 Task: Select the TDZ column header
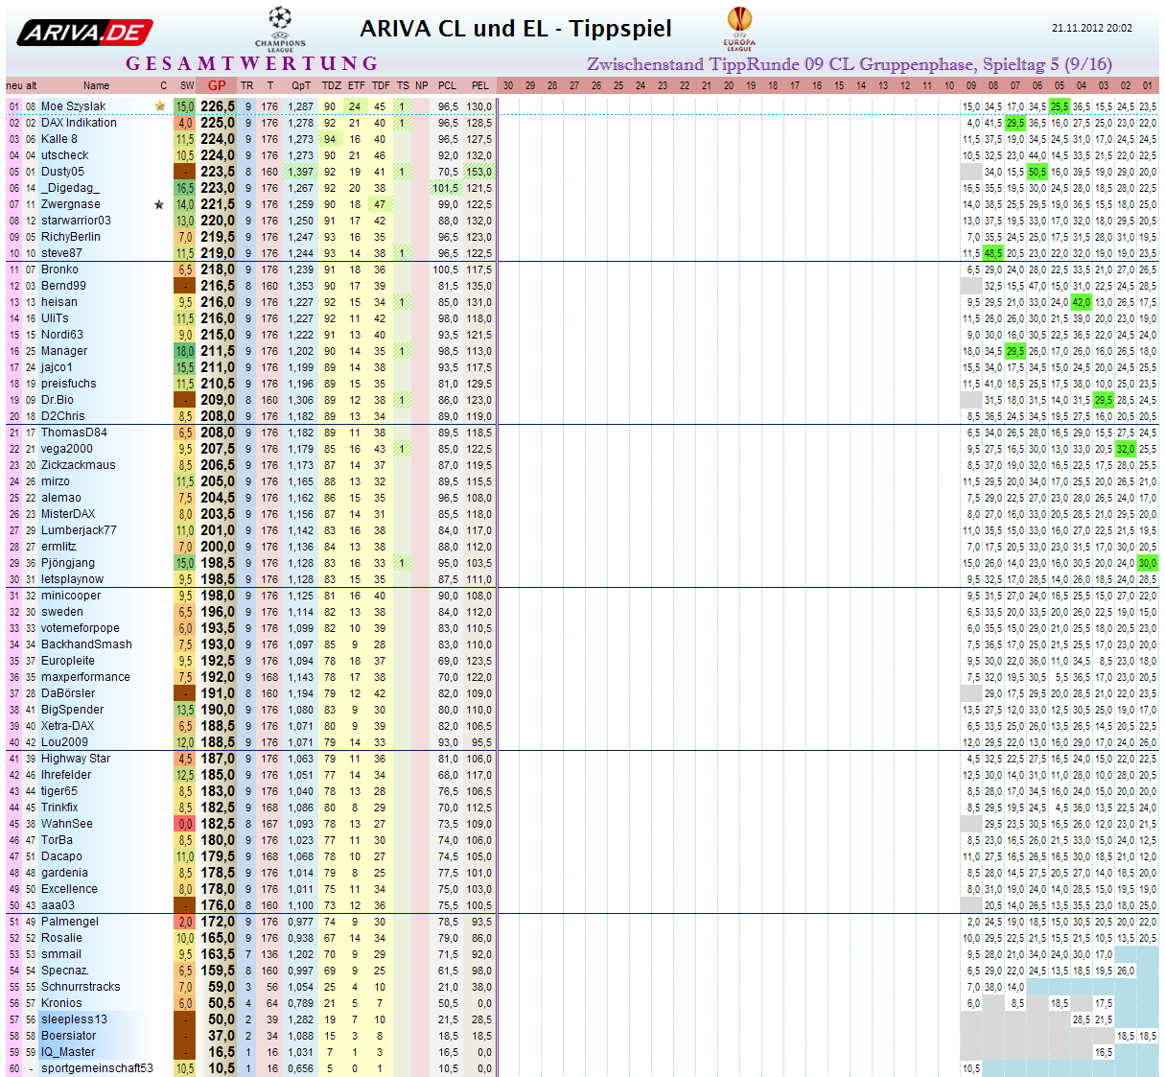point(331,85)
